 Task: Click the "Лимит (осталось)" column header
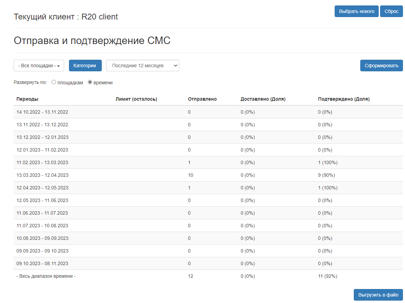tap(136, 99)
